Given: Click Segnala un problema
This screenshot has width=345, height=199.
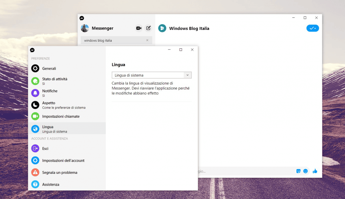Looking at the screenshot, I should pyautogui.click(x=60, y=172).
